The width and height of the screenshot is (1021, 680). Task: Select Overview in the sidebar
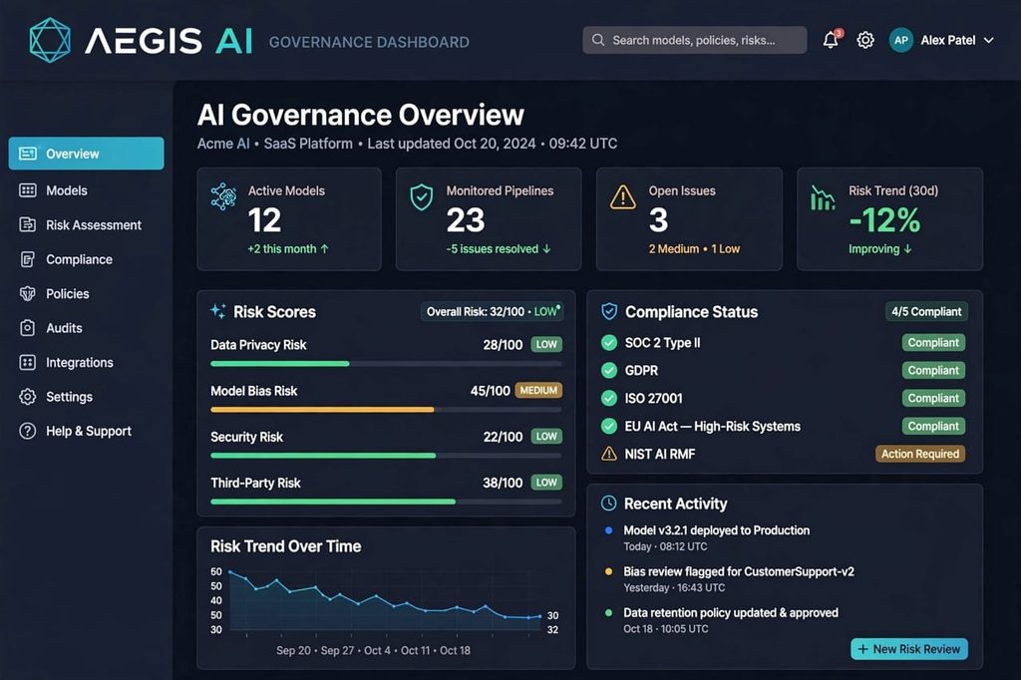(x=86, y=154)
